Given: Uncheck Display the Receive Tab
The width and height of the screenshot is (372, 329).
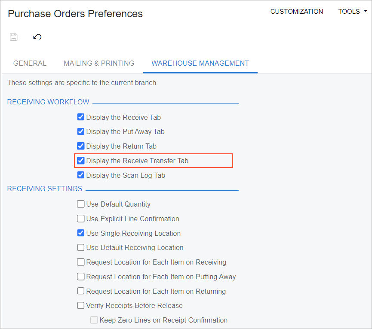Looking at the screenshot, I should (81, 117).
